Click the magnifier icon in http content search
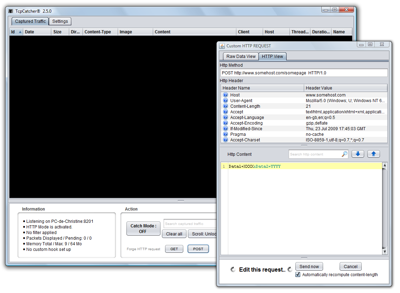Screen dimensions: 400x293 pyautogui.click(x=345, y=154)
